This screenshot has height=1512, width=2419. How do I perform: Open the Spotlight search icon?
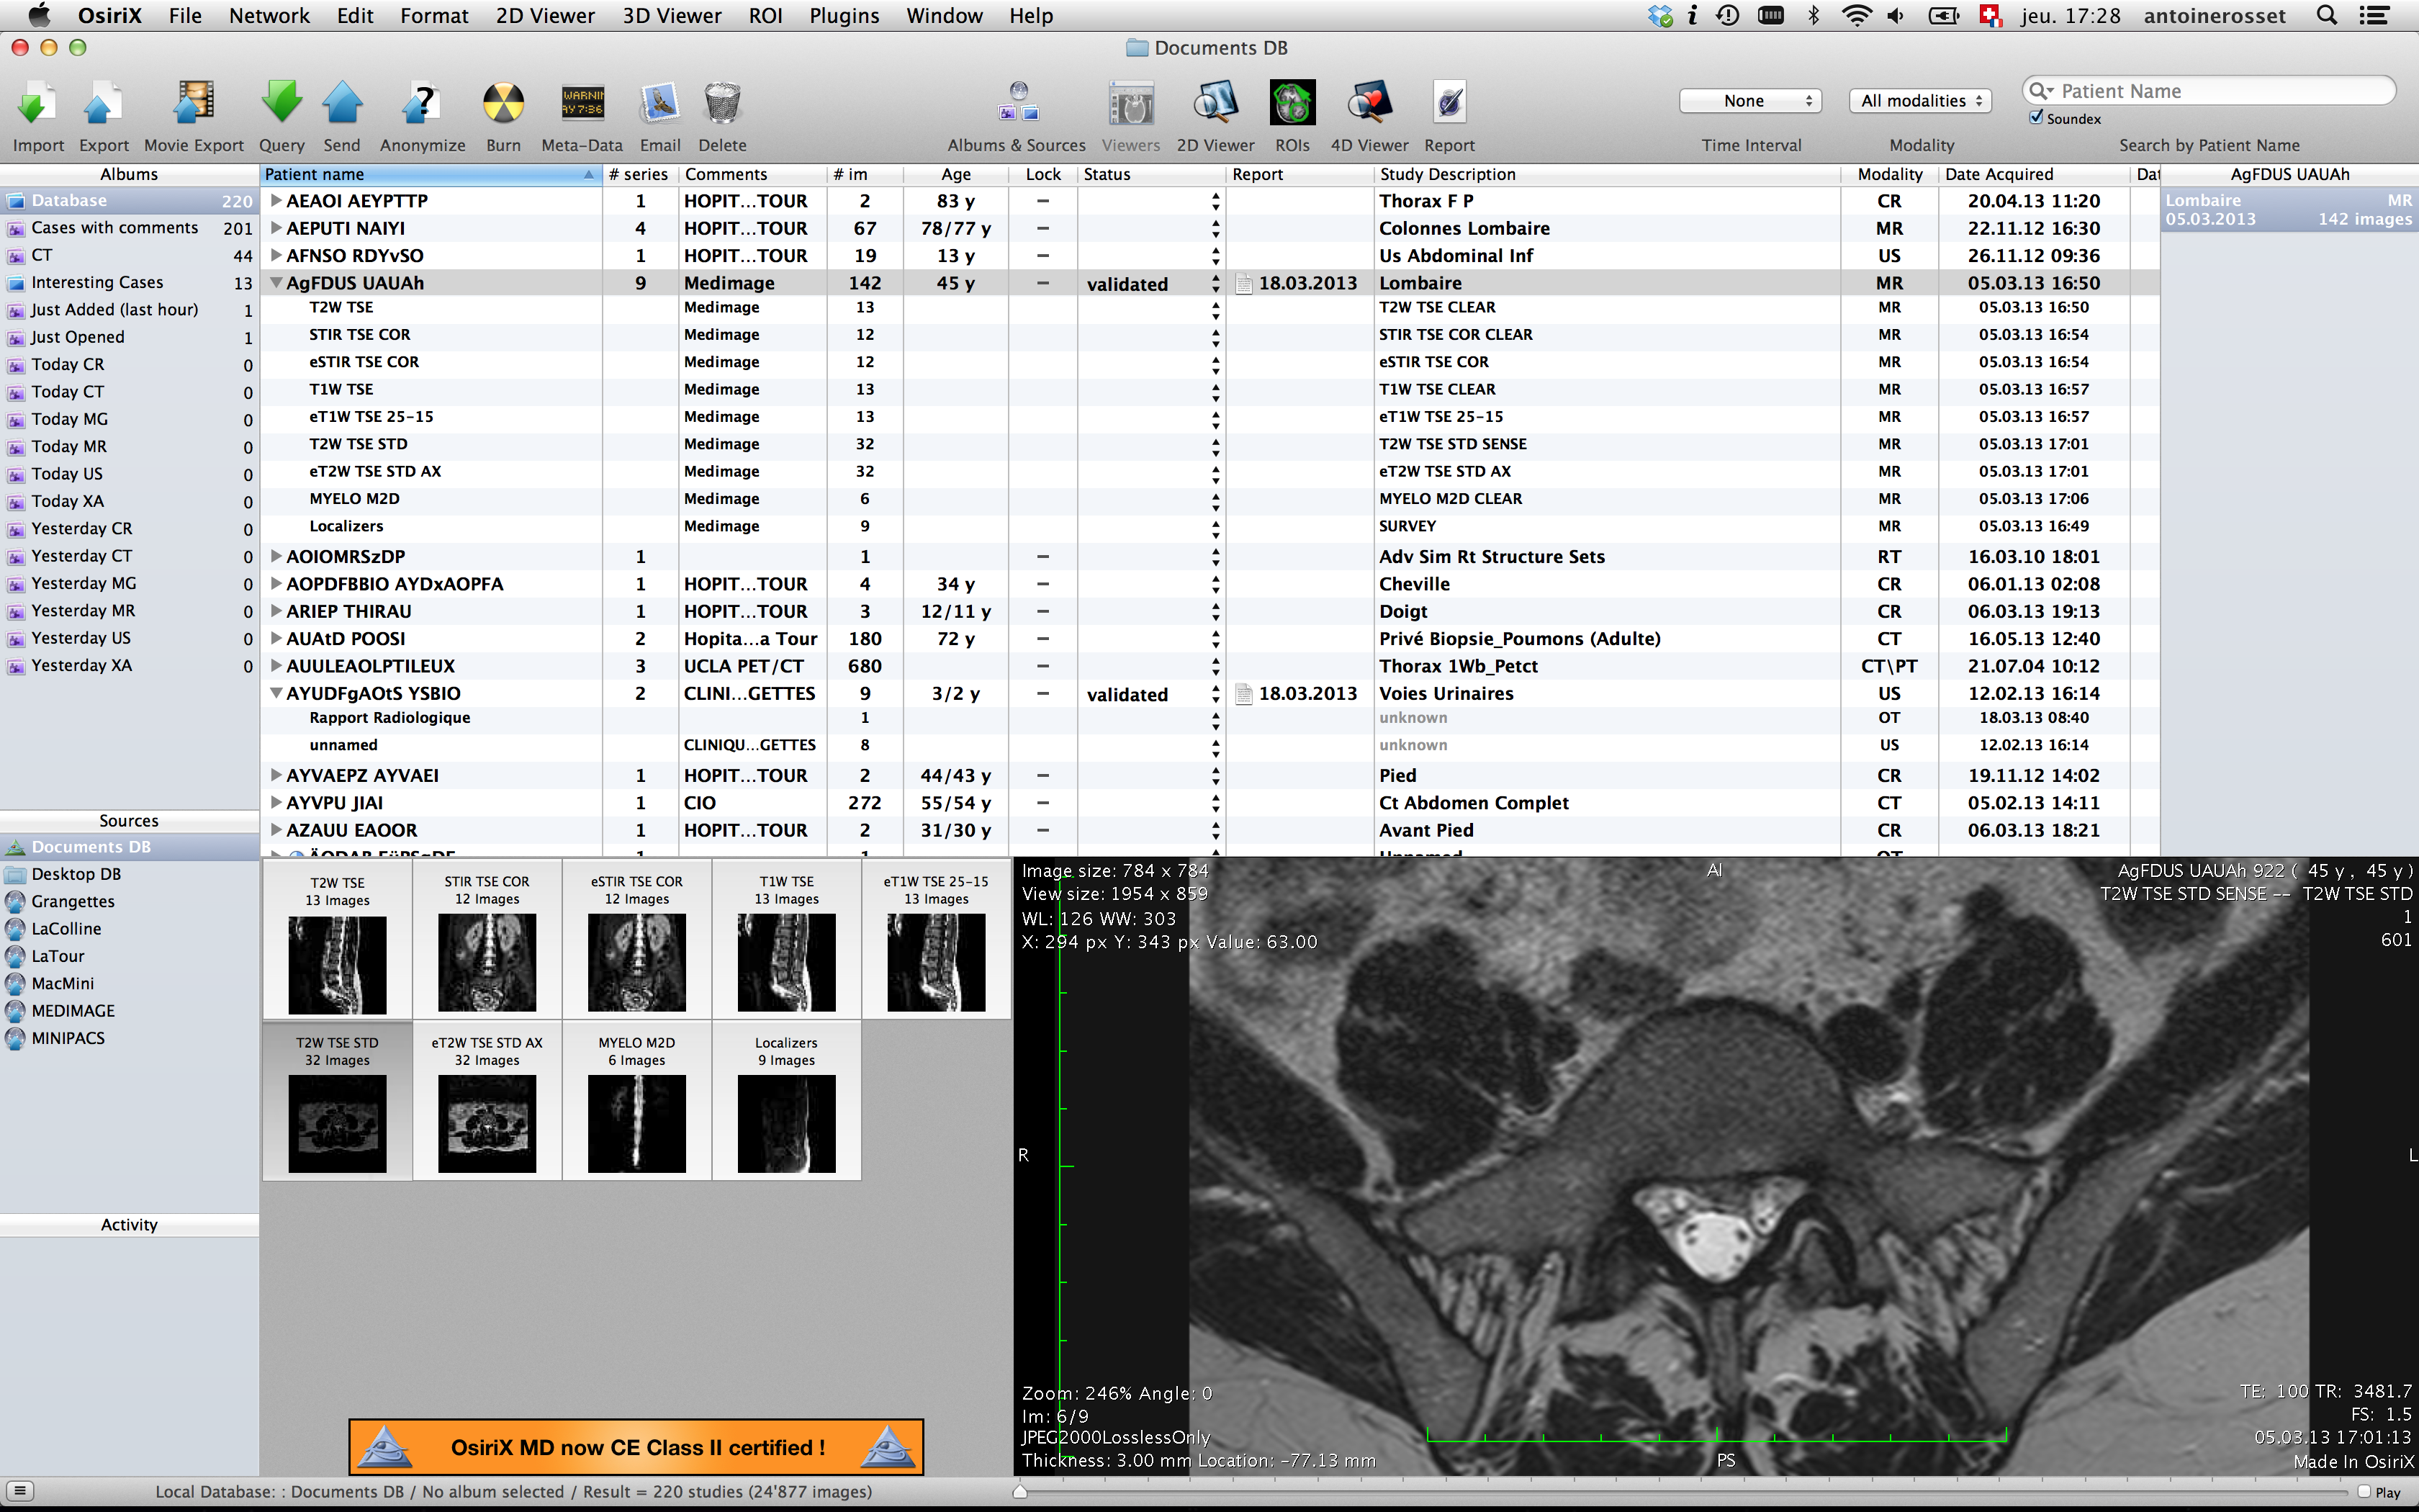point(2327,15)
